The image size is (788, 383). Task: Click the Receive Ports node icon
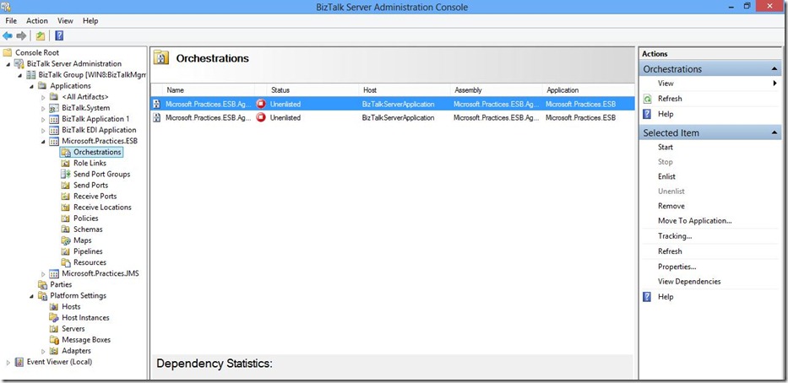coord(65,197)
